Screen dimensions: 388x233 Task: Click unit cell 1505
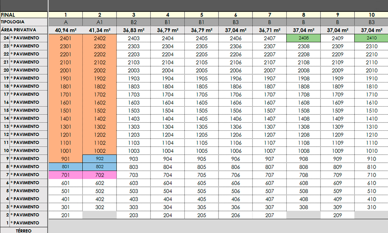(201, 110)
